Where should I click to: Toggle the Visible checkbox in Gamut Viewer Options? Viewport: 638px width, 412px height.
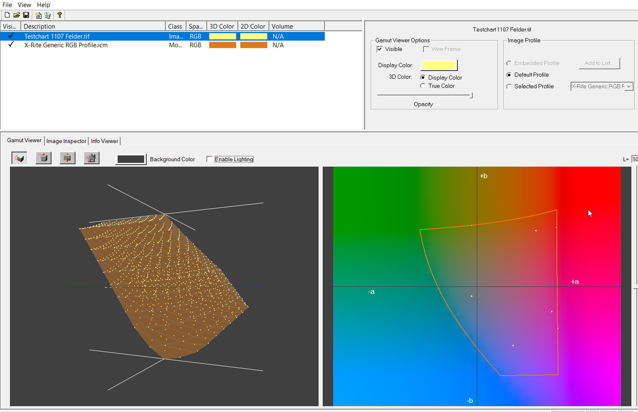380,49
